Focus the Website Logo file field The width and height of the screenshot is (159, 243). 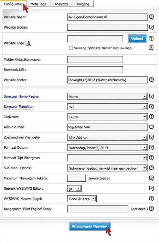coord(95,39)
